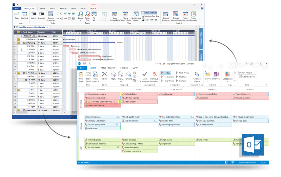This screenshot has width=281, height=177.
Task: Click Reply All in Outlook ribbon
Action: click(x=121, y=77)
